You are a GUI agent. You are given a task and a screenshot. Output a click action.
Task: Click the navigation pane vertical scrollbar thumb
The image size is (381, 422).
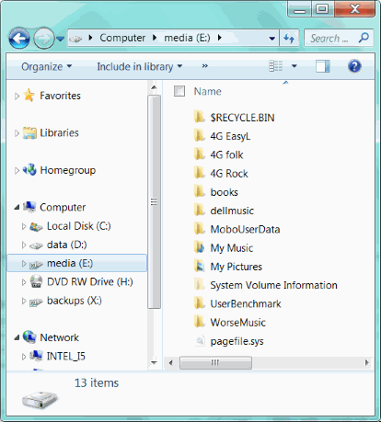tap(154, 201)
